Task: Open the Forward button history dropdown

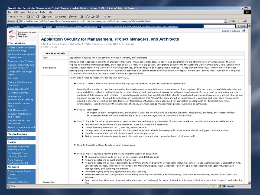Action: [25, 17]
